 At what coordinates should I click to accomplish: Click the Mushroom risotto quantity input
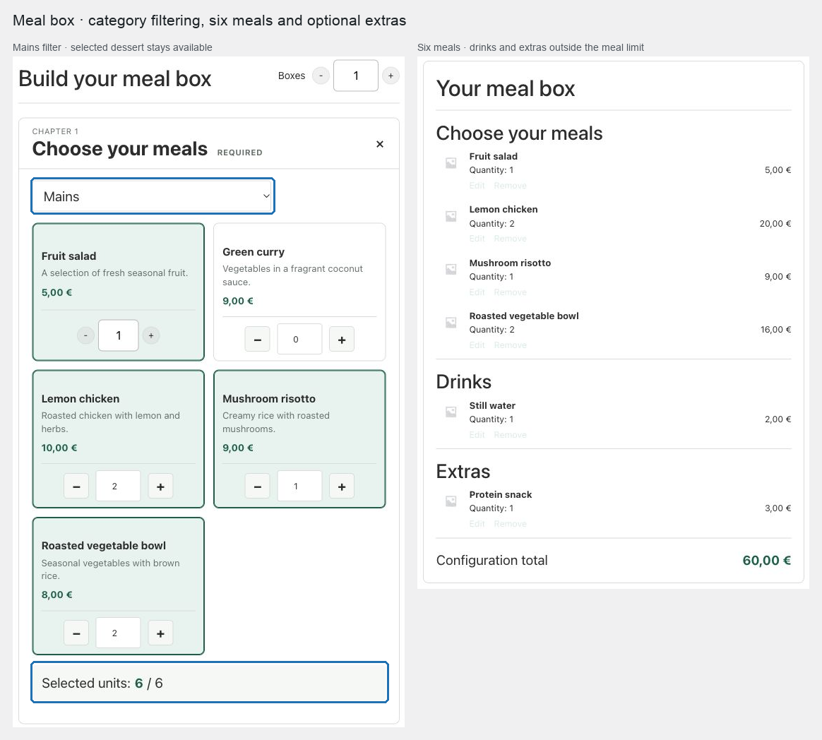(x=299, y=487)
